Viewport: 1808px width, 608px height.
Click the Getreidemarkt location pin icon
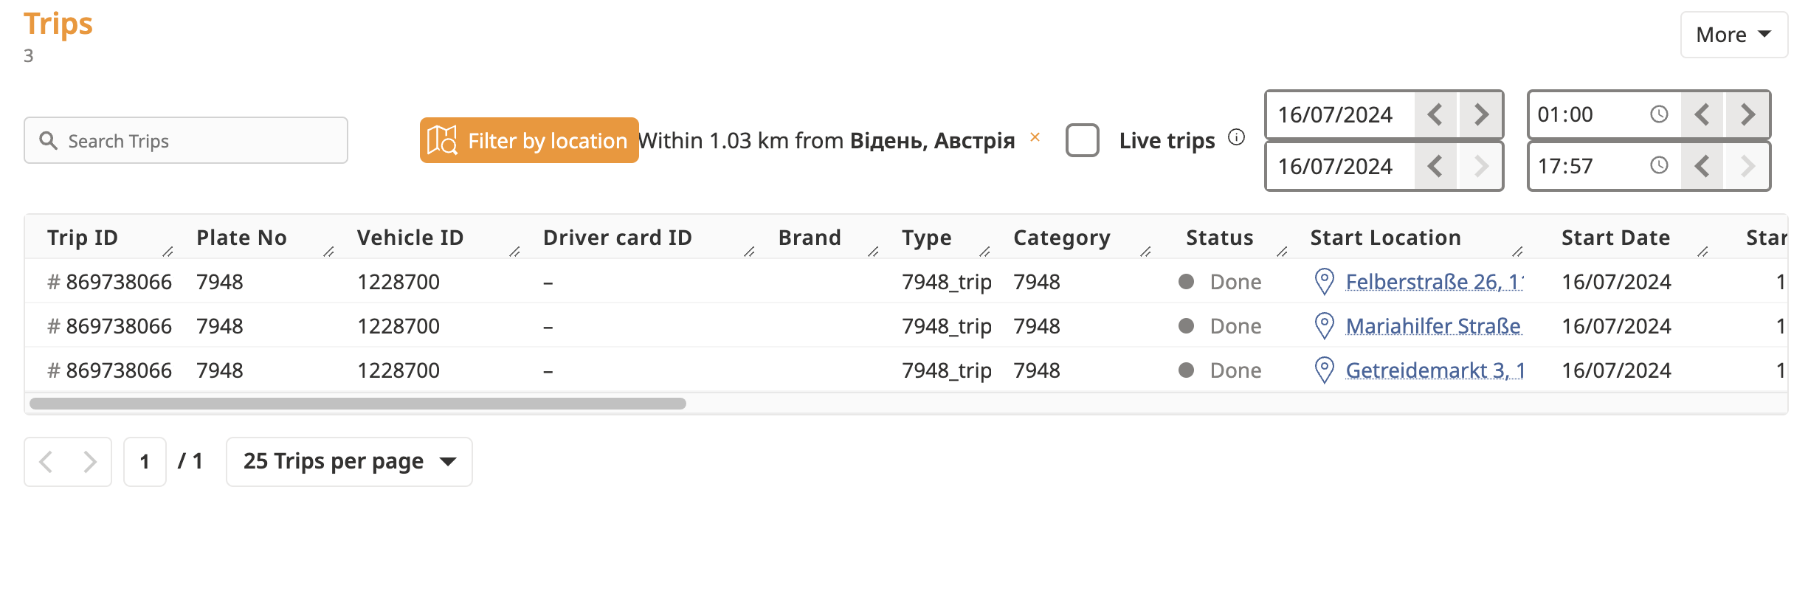(x=1325, y=370)
